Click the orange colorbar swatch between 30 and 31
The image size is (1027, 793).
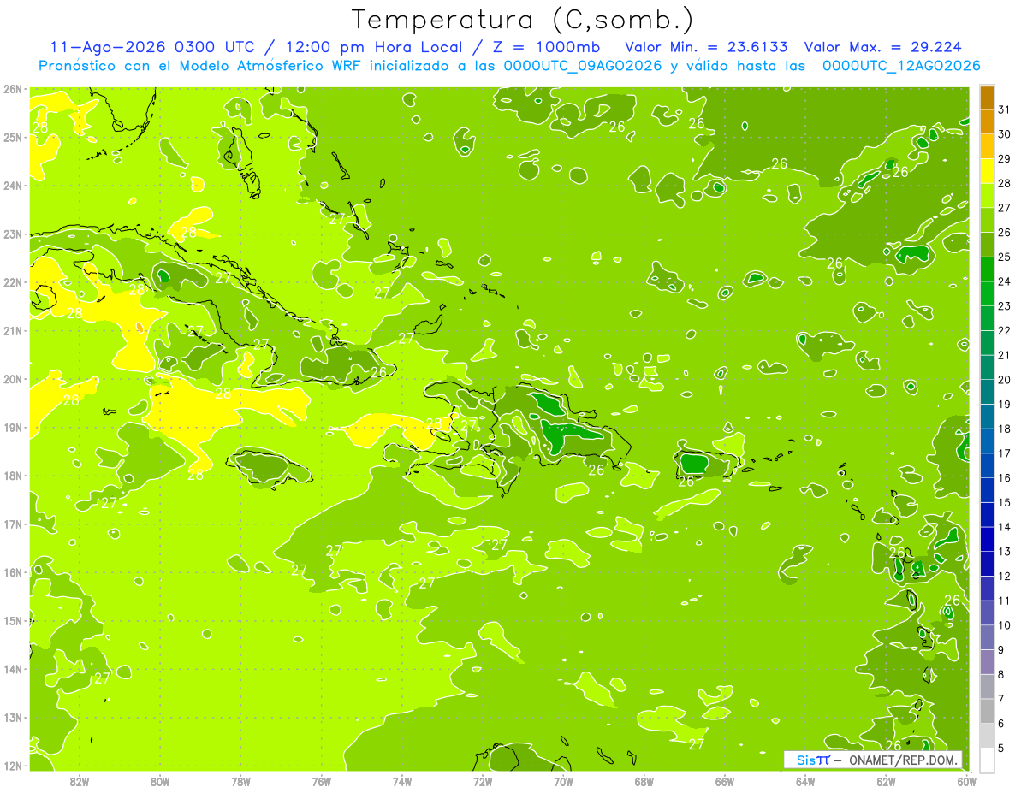[x=987, y=121]
